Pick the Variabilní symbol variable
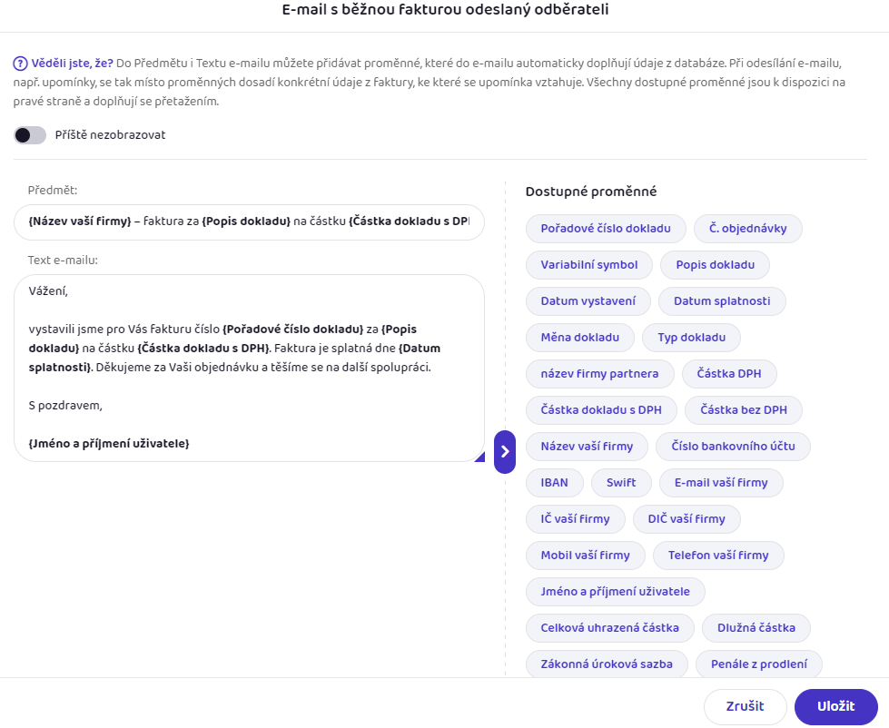 (x=589, y=265)
